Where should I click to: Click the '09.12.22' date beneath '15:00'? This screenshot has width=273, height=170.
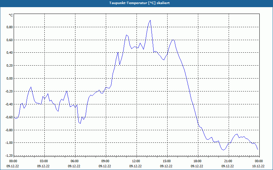pos(166,166)
